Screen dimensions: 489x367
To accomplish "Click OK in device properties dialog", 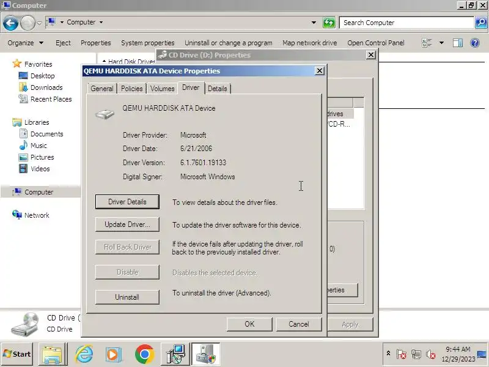I will [x=249, y=324].
